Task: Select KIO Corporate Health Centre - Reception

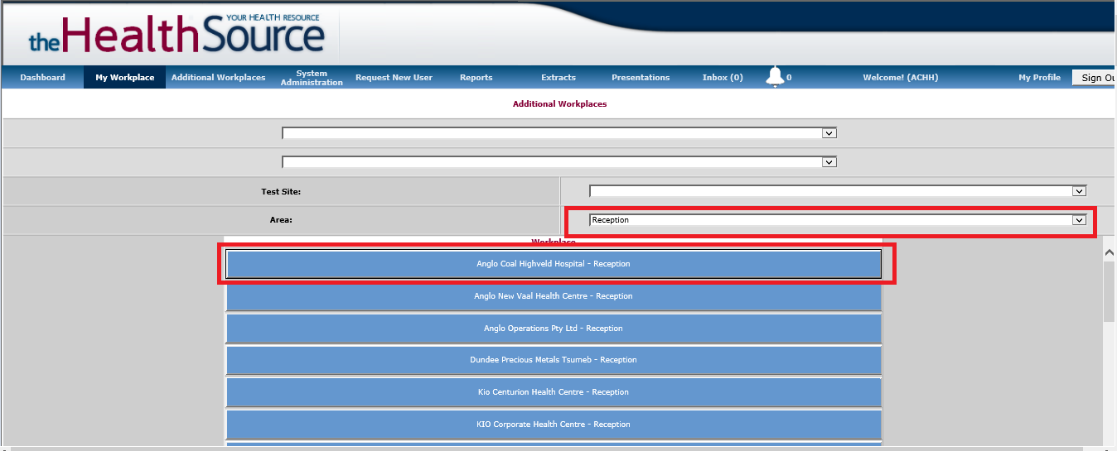Action: [554, 425]
